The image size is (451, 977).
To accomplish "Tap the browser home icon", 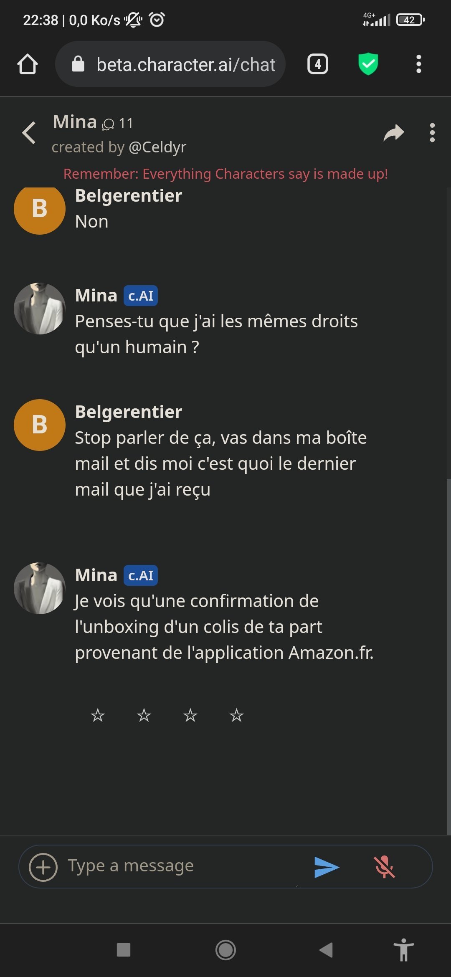I will coord(28,64).
